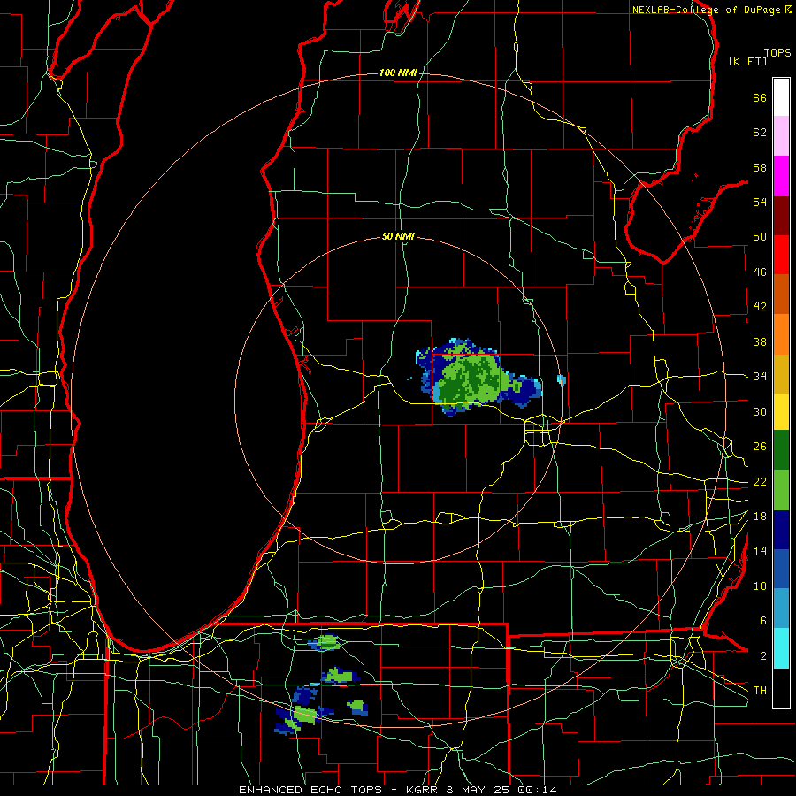The image size is (796, 796).
Task: Select the bright red legend swatch
Action: pyautogui.click(x=781, y=255)
